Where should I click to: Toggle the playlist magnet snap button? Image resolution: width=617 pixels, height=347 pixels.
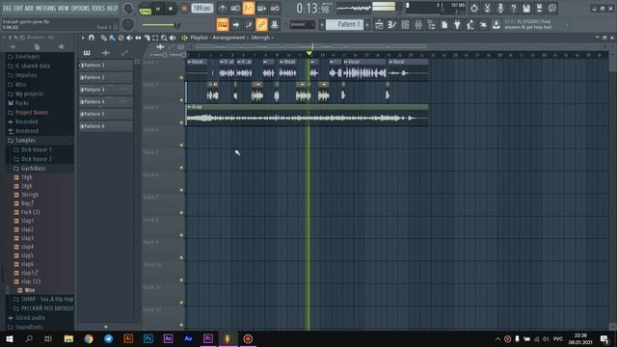[92, 38]
